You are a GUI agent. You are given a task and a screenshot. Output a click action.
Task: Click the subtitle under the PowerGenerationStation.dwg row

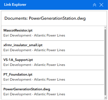[x=34, y=94]
